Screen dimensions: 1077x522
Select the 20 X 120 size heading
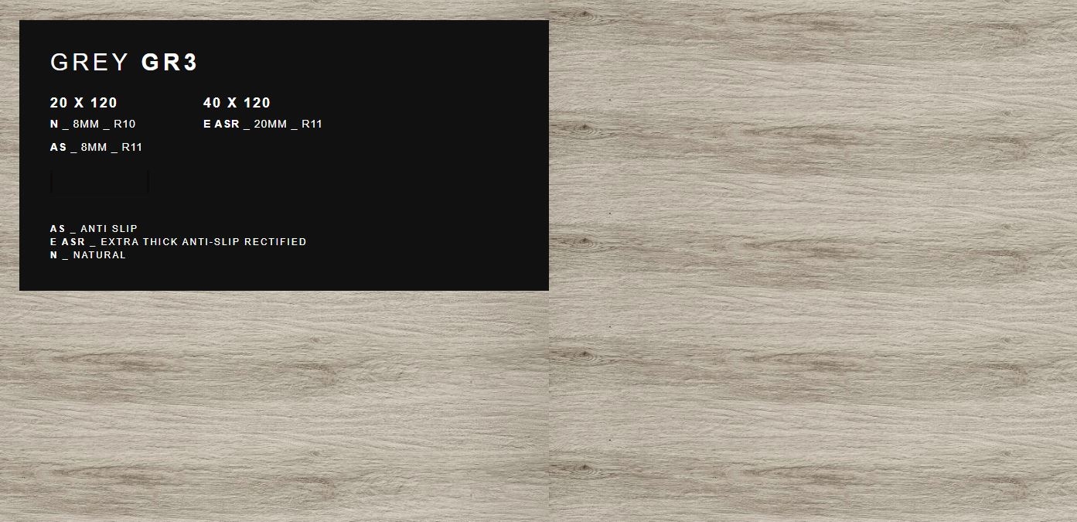[84, 103]
